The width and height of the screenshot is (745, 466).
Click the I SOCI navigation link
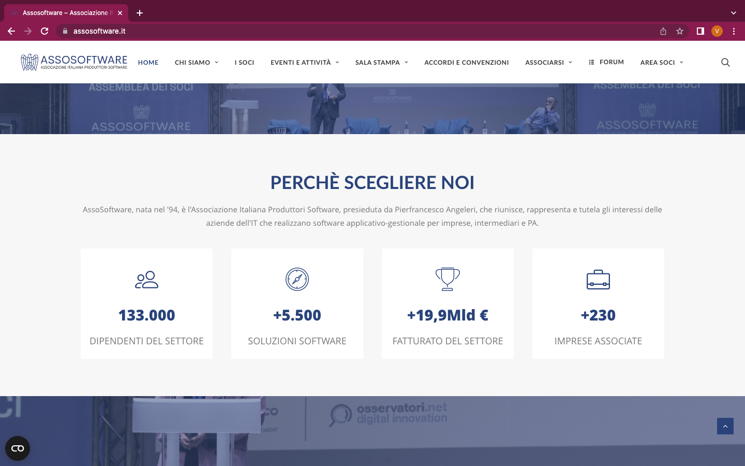[x=244, y=62]
